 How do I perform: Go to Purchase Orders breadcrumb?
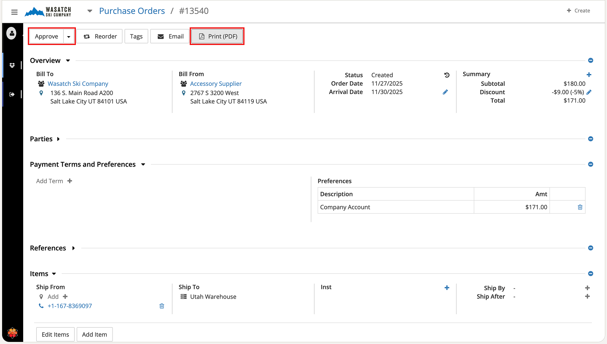[x=132, y=11]
